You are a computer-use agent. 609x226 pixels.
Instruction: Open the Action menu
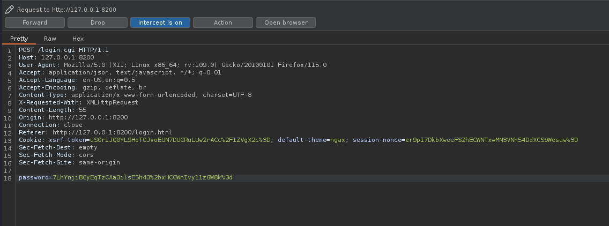coord(223,22)
